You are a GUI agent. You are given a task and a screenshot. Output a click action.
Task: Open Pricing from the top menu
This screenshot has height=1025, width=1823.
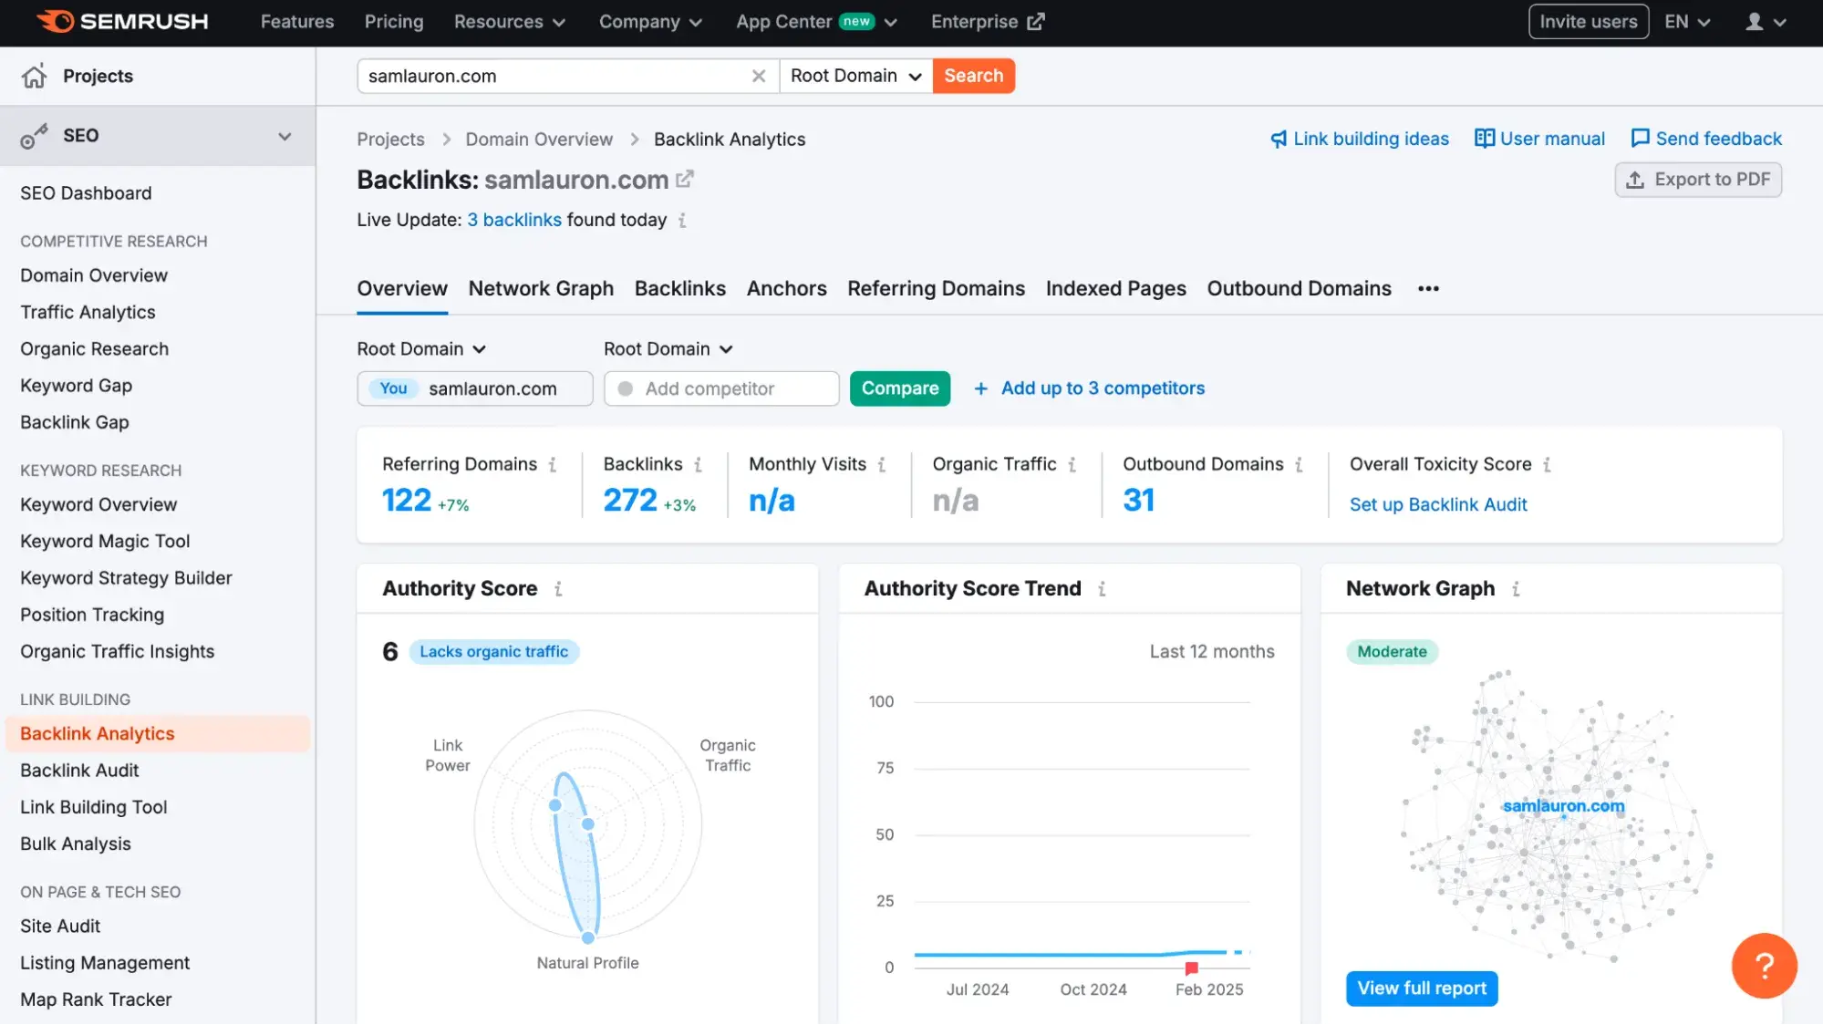tap(393, 21)
